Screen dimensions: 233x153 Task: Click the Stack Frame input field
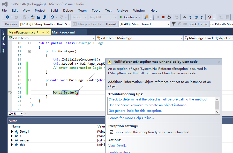coord(221,24)
